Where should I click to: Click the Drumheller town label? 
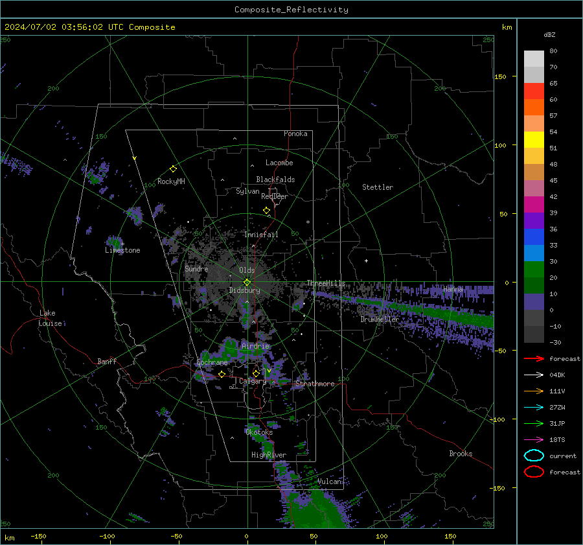pyautogui.click(x=380, y=319)
